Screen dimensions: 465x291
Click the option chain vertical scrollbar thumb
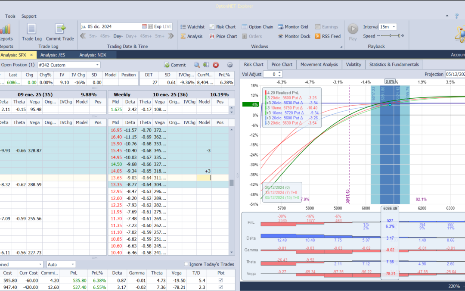(x=232, y=182)
